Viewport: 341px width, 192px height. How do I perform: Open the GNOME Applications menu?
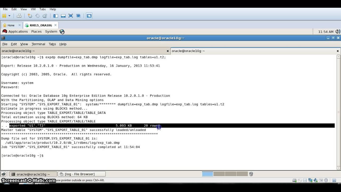(18, 31)
